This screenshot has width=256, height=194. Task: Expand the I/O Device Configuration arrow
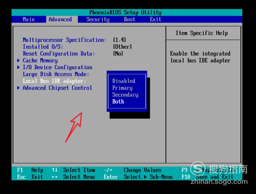coord(18,67)
